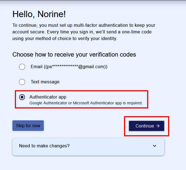Click the 'Text message' option label
Screen dimensions: 186x170
click(x=45, y=82)
